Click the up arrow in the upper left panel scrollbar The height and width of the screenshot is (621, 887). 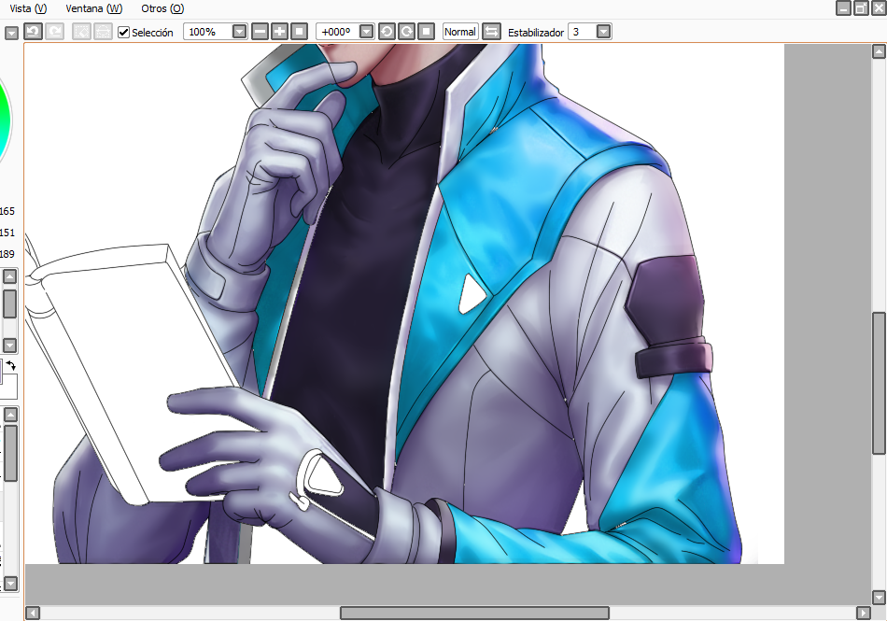(x=10, y=276)
